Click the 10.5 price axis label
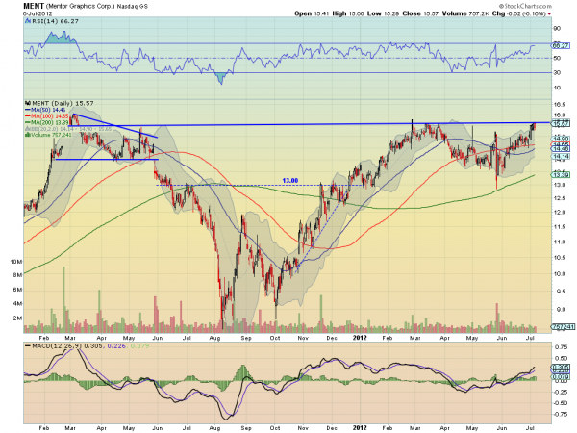The image size is (577, 433). point(560,258)
